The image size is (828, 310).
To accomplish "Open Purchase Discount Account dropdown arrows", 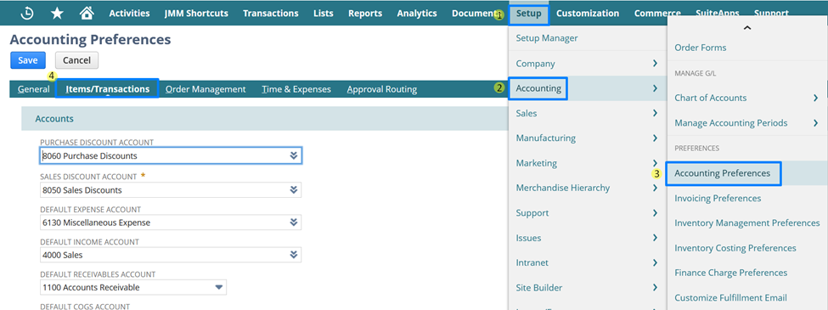I will 294,155.
